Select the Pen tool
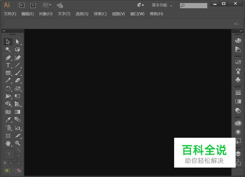This screenshot has width=245, height=177. (8, 58)
